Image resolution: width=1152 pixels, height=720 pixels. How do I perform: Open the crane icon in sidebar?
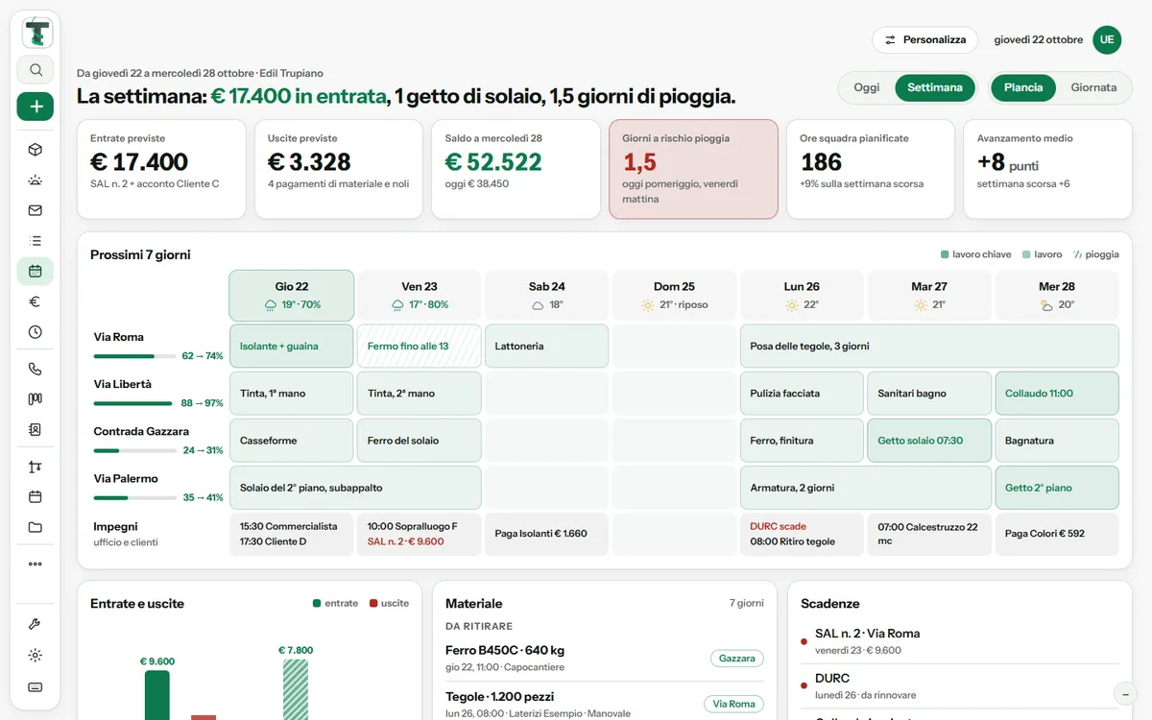[36, 467]
